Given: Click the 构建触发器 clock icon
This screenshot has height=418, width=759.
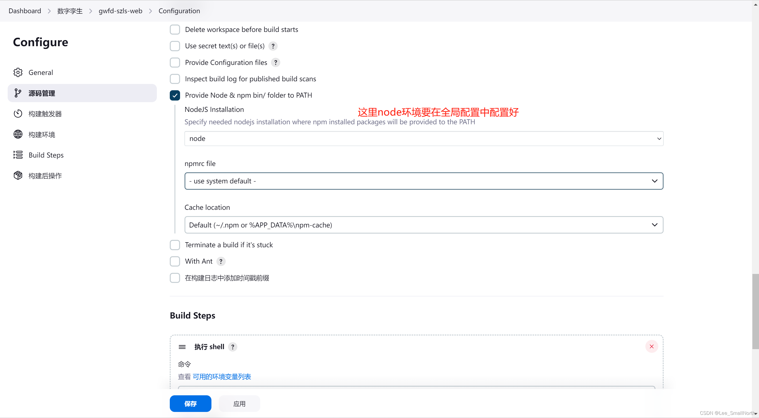Looking at the screenshot, I should pyautogui.click(x=18, y=113).
